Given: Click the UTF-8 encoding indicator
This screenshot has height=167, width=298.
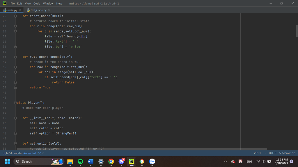Looking at the screenshot, I should click(272, 153).
